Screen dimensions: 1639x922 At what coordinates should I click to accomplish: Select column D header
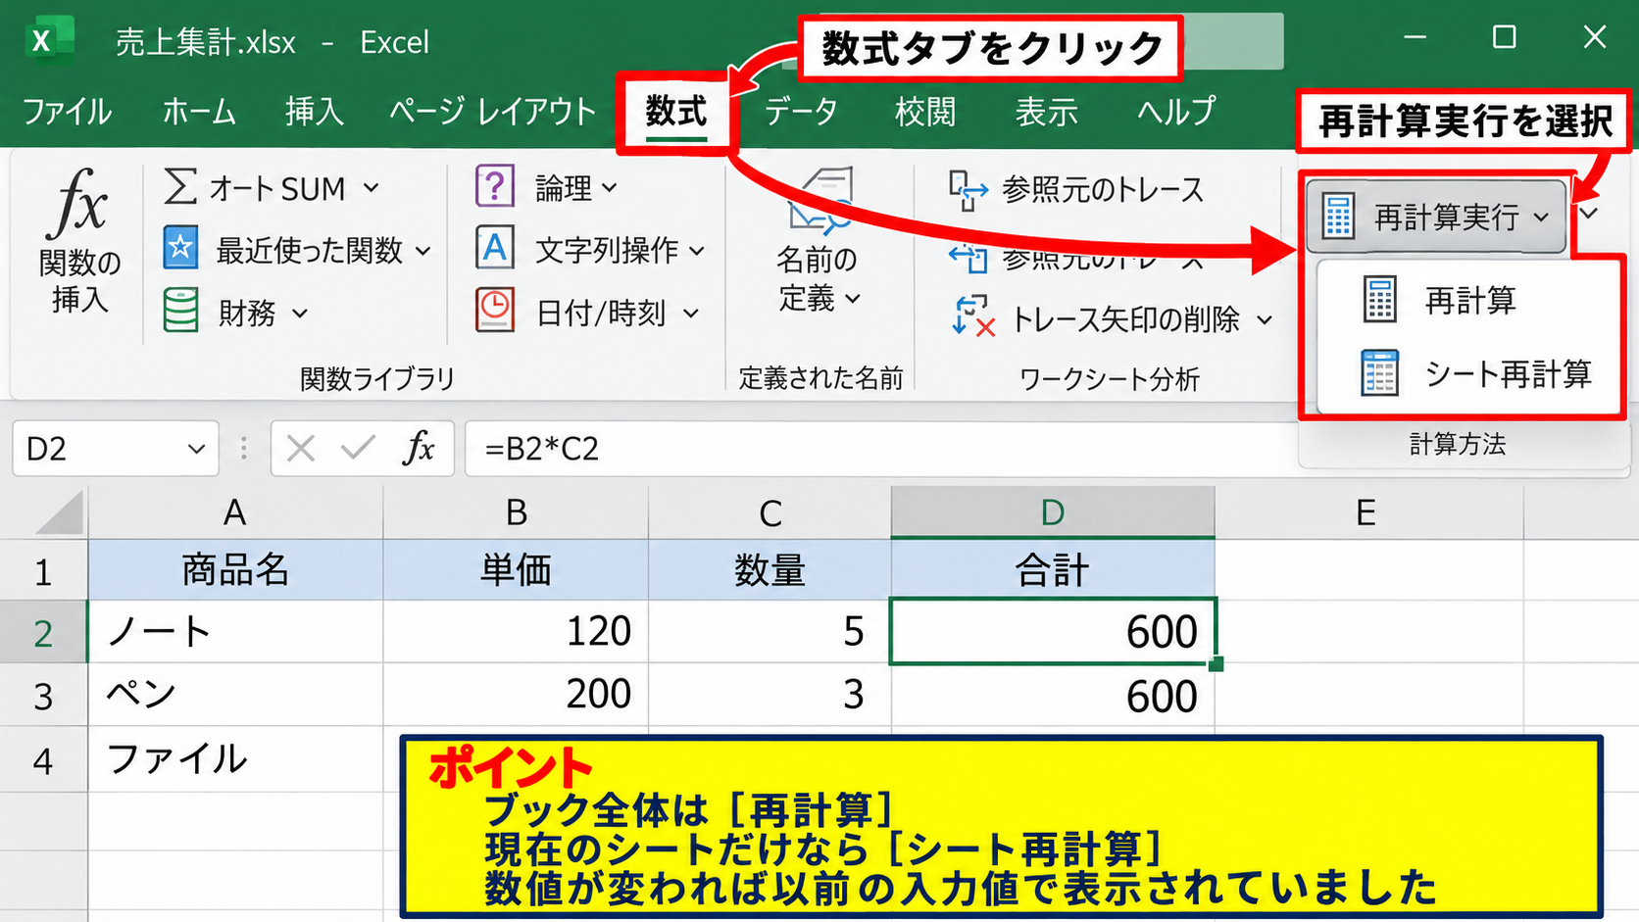tap(1053, 512)
